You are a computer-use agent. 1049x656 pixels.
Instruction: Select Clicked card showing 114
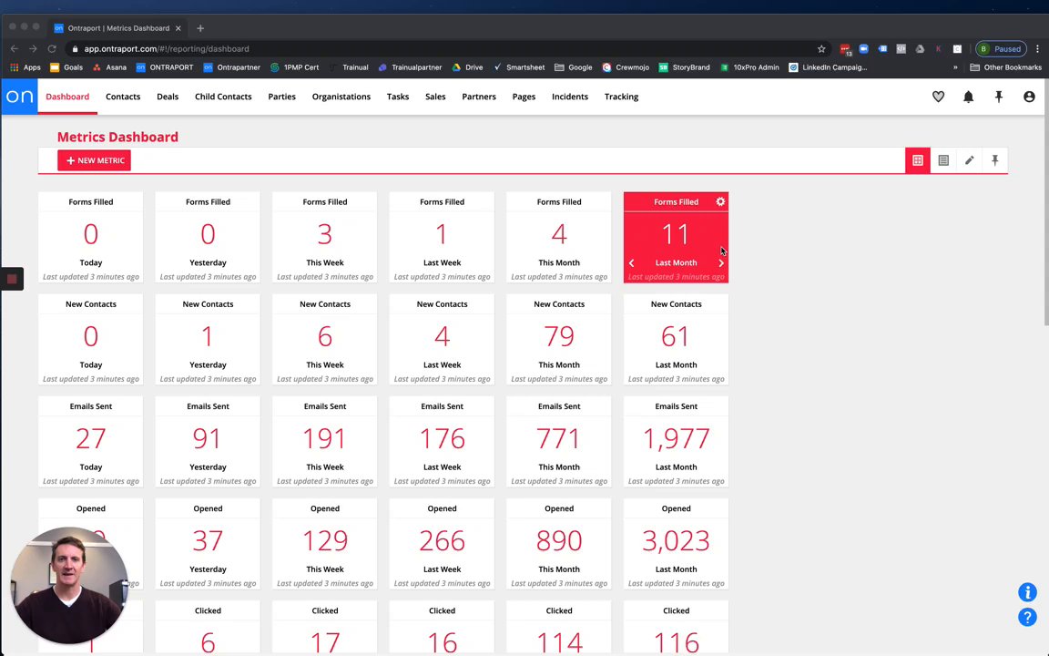tap(558, 628)
